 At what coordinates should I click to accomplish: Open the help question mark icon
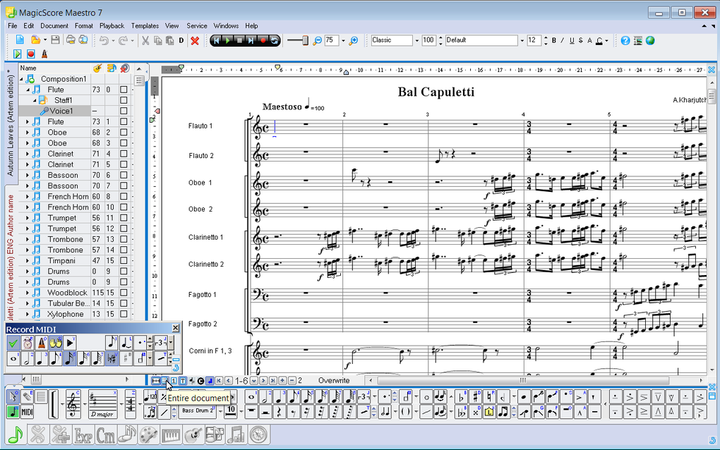coord(625,40)
